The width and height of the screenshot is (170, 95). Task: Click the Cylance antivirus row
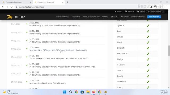(137, 26)
